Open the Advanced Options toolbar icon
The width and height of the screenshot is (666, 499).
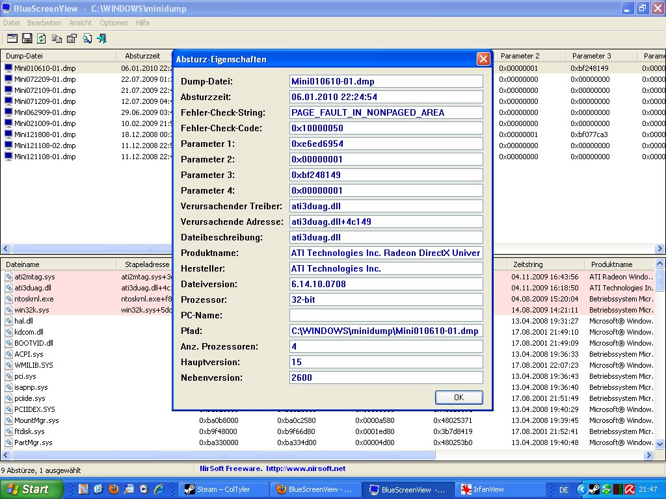(x=12, y=38)
